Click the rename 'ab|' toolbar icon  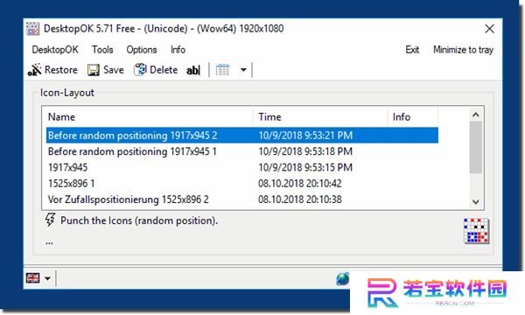pyautogui.click(x=193, y=70)
